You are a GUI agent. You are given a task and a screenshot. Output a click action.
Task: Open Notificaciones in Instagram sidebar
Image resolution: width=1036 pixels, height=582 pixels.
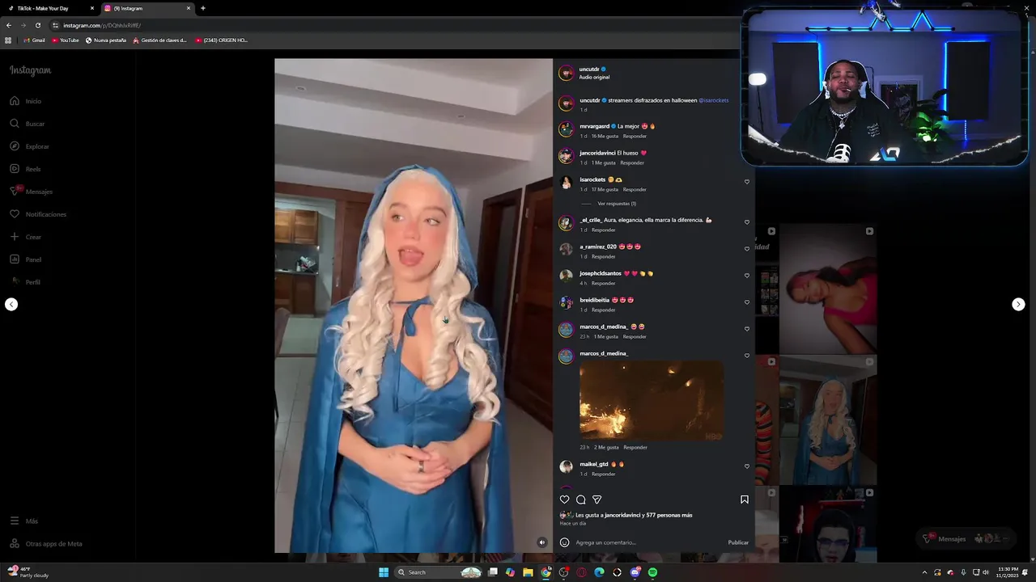(x=38, y=214)
